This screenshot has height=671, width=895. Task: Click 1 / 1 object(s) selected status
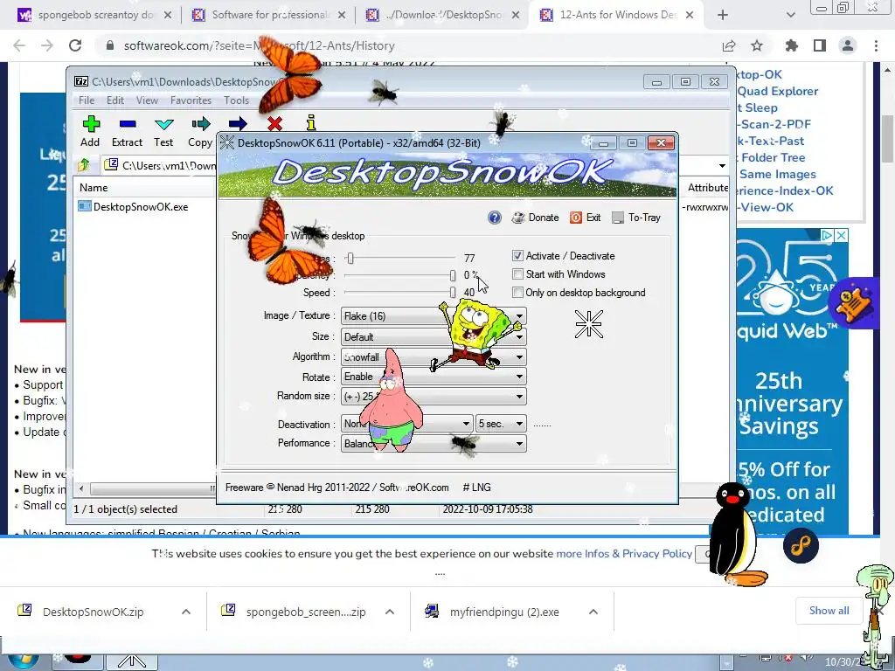point(126,509)
